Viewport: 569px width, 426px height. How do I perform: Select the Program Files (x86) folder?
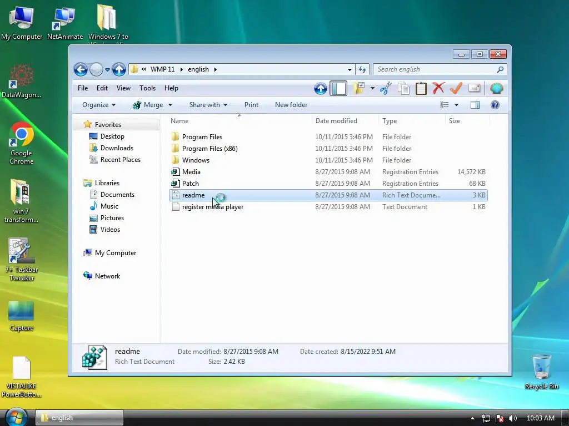click(209, 149)
